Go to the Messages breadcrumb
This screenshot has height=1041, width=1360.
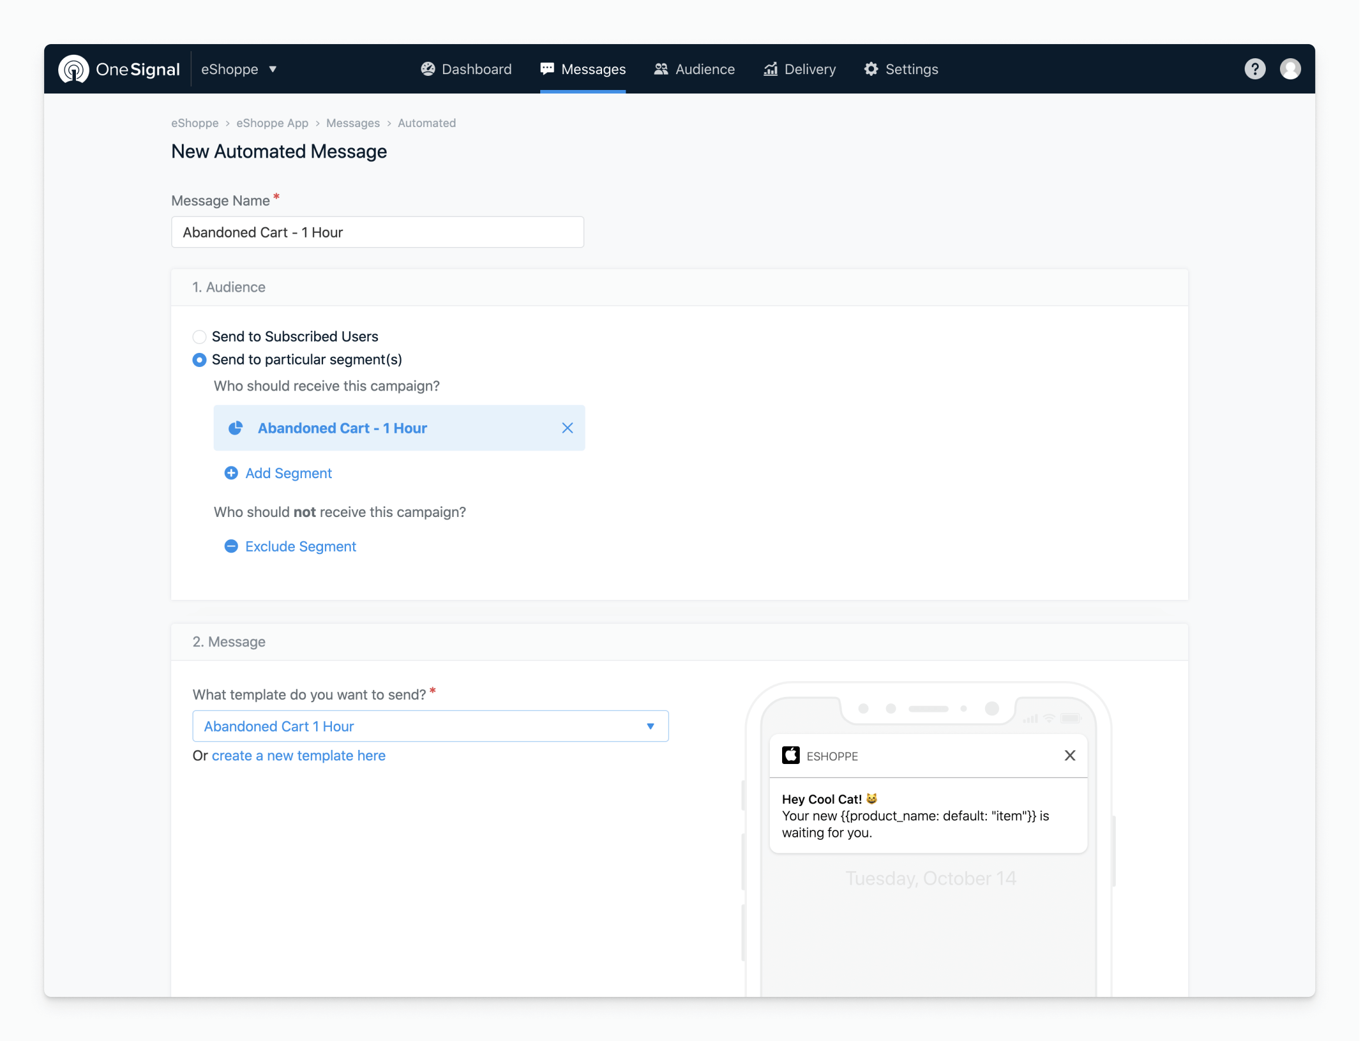click(353, 123)
